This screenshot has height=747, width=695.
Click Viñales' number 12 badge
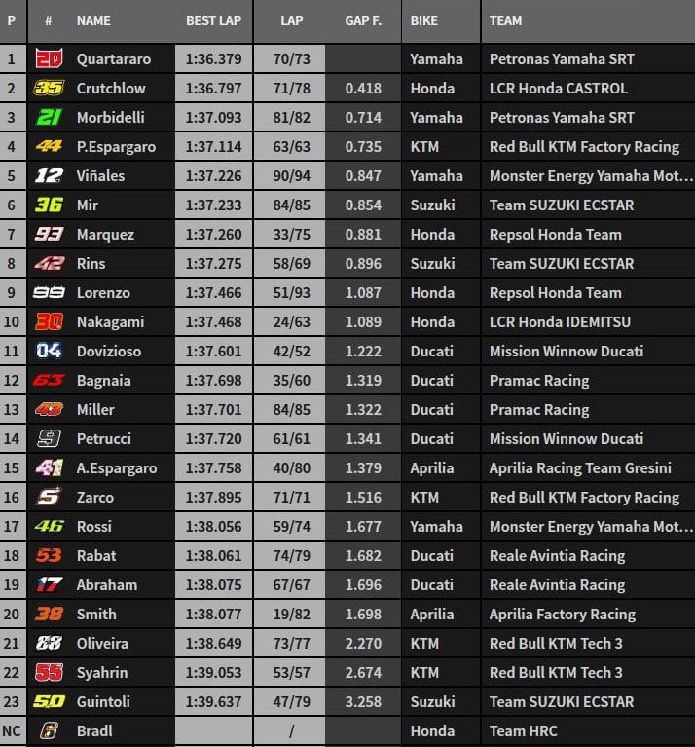(x=49, y=176)
